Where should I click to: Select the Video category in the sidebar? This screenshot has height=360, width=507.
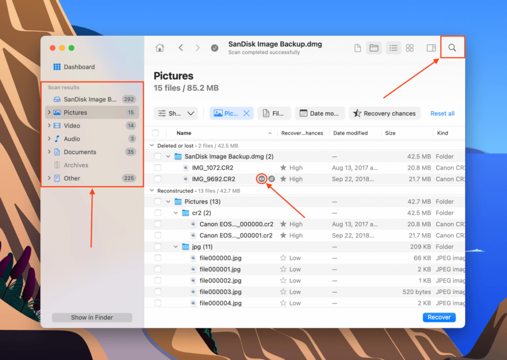72,125
